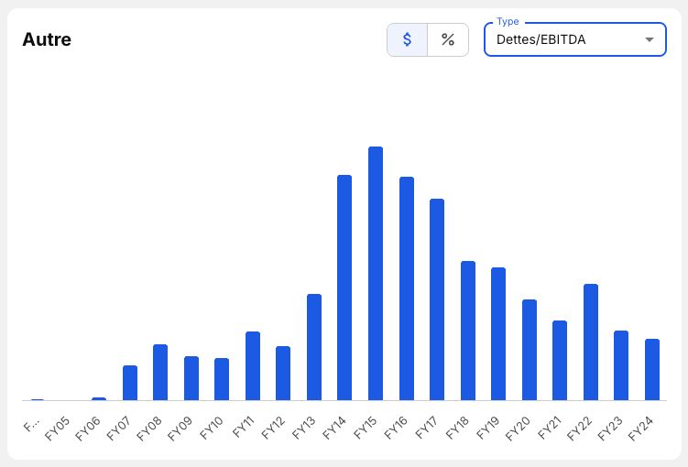Click the FY11 bar
Screen dimensions: 688x467
pos(253,366)
